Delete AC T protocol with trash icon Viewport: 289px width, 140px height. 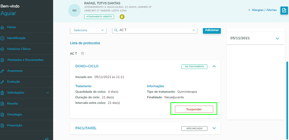point(83,53)
